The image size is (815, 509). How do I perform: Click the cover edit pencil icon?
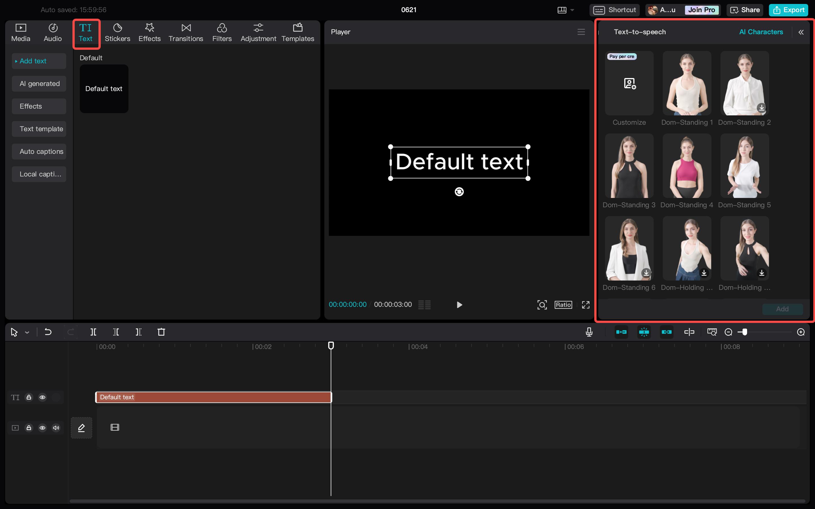coord(81,428)
